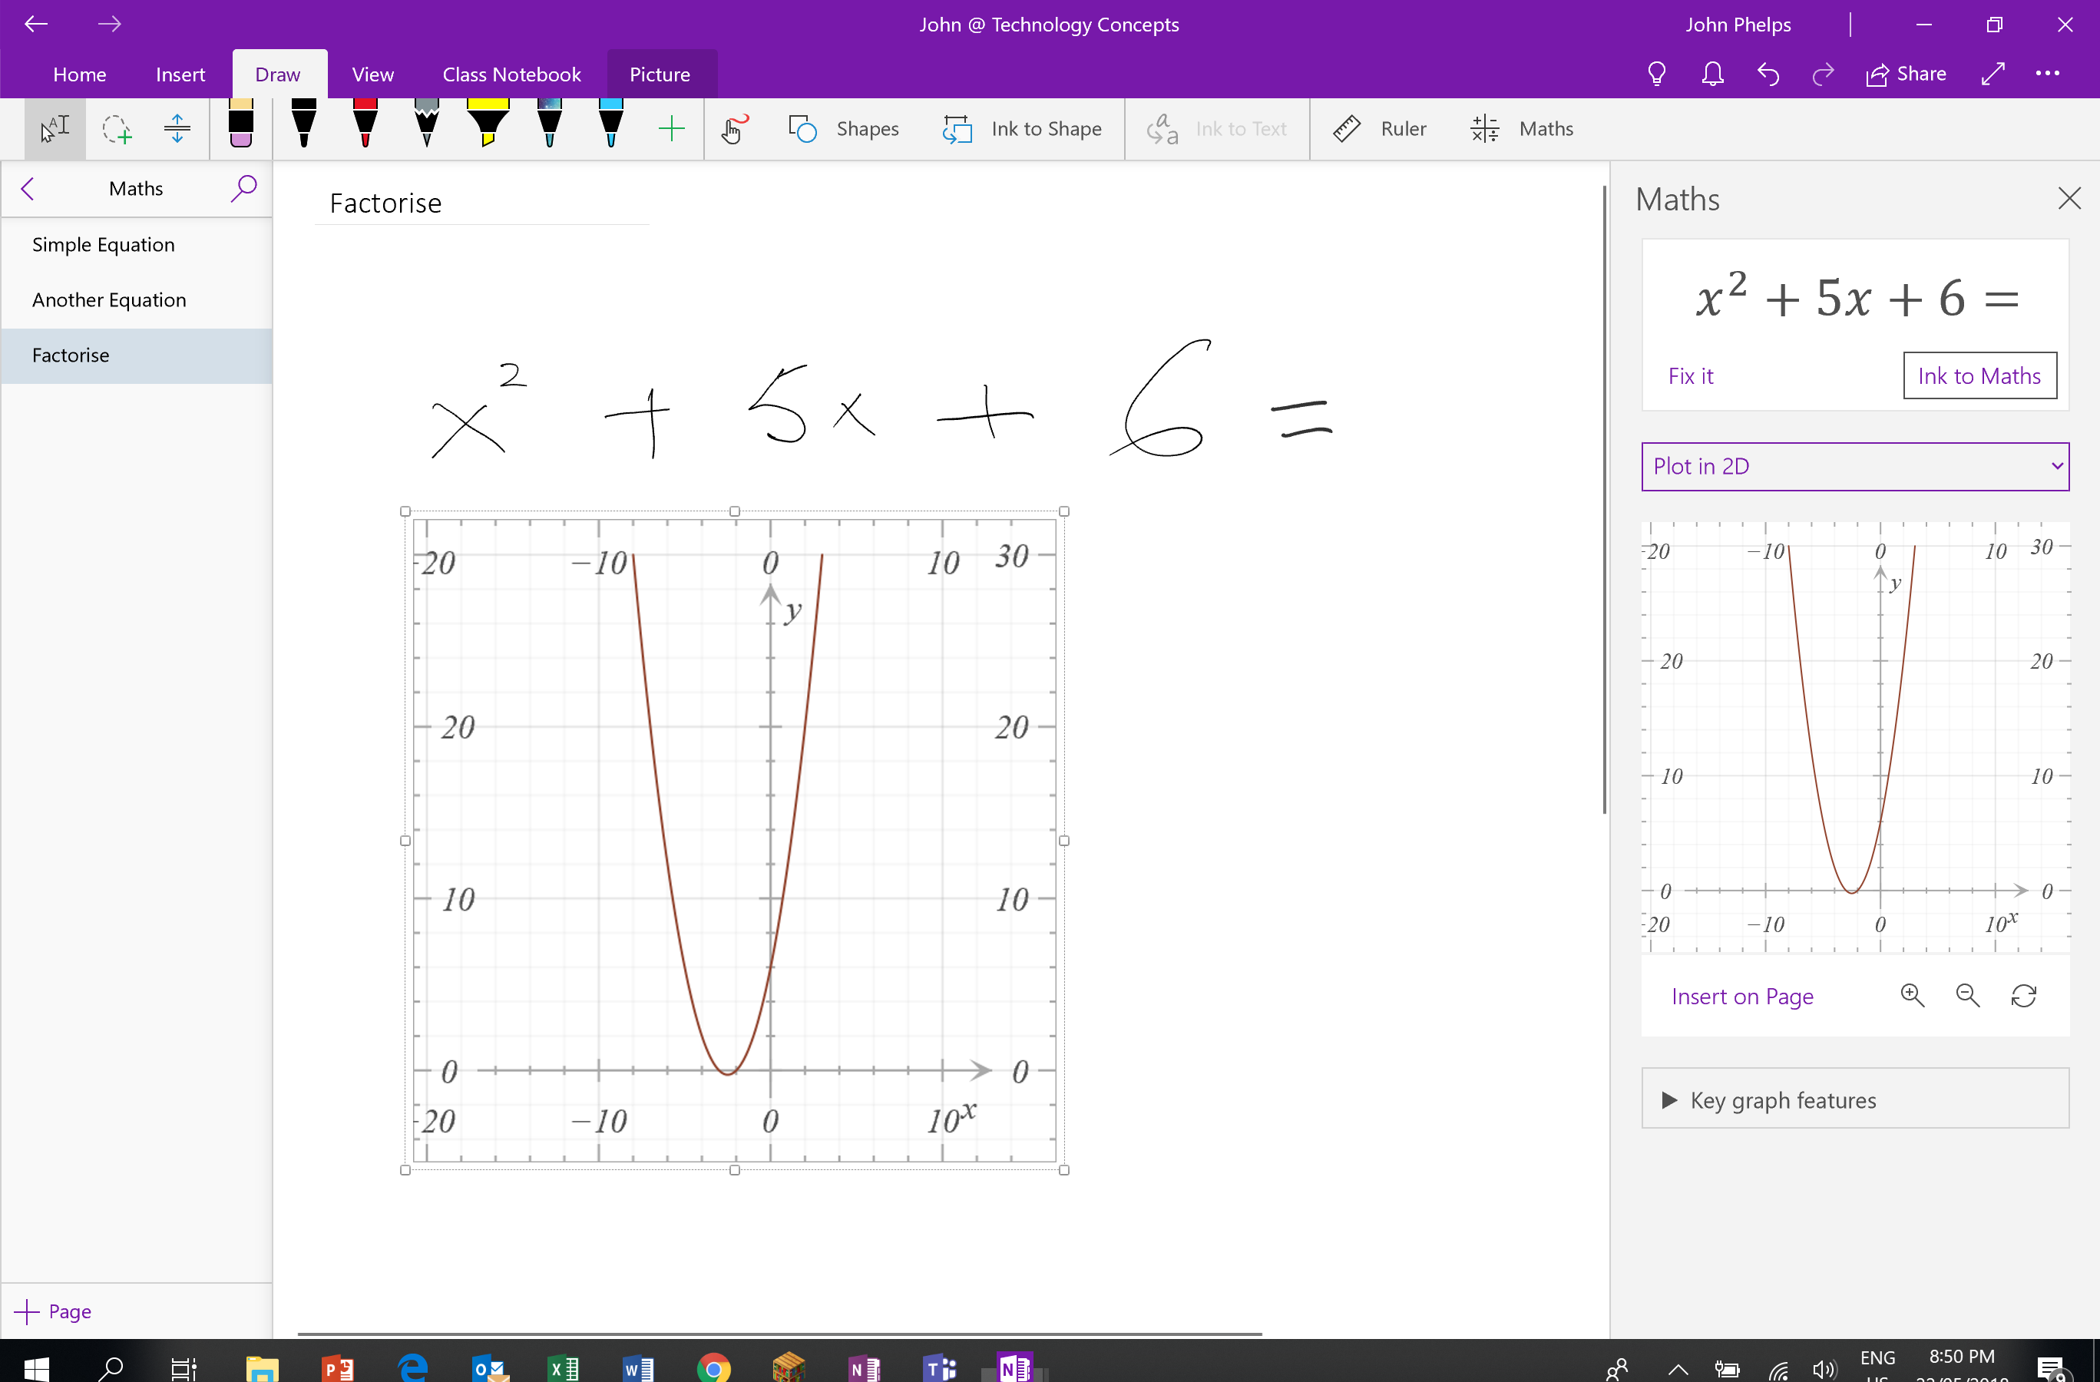
Task: Click the Insert on Page link
Action: pos(1741,997)
